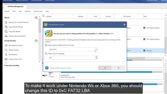Switch to Partition Management tab
The height and width of the screenshot is (94, 167).
15,6
